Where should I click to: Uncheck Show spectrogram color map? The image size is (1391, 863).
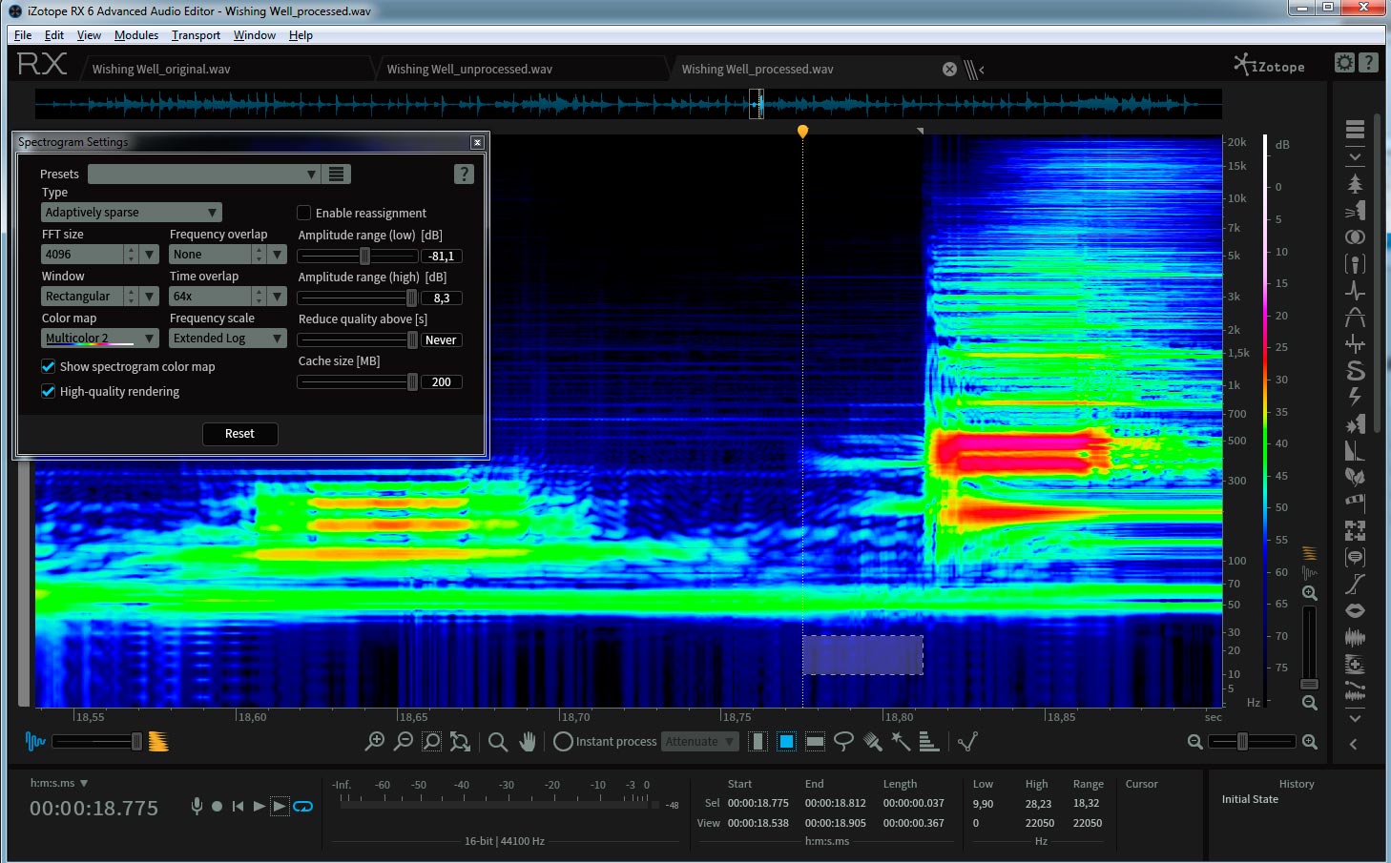tap(49, 366)
